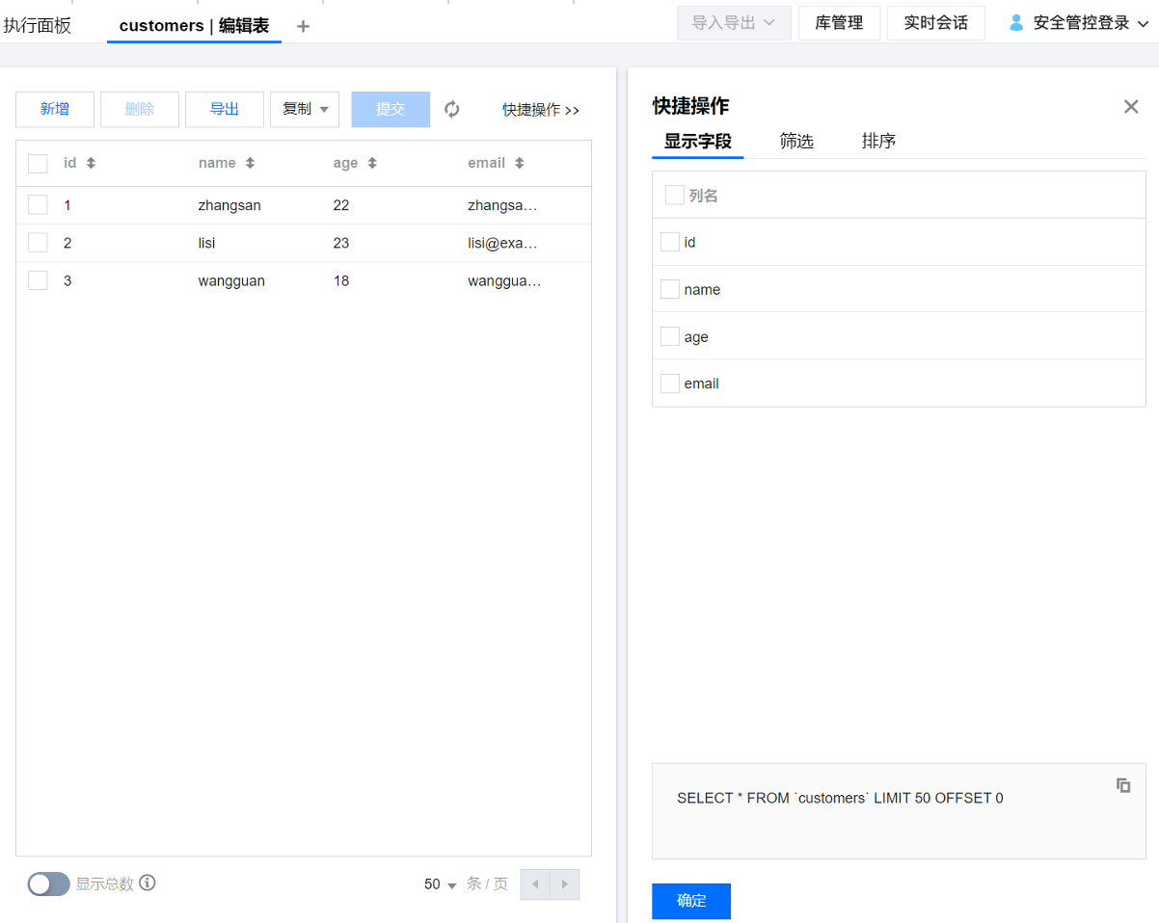
Task: Open the 复制 dropdown
Action: tap(305, 110)
